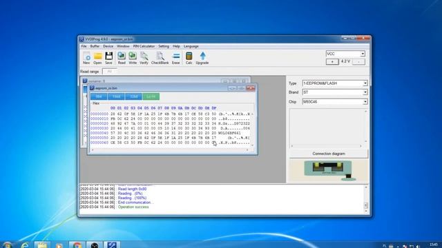Click hex row address 00000020
This screenshot has height=248, width=442.
click(x=99, y=123)
